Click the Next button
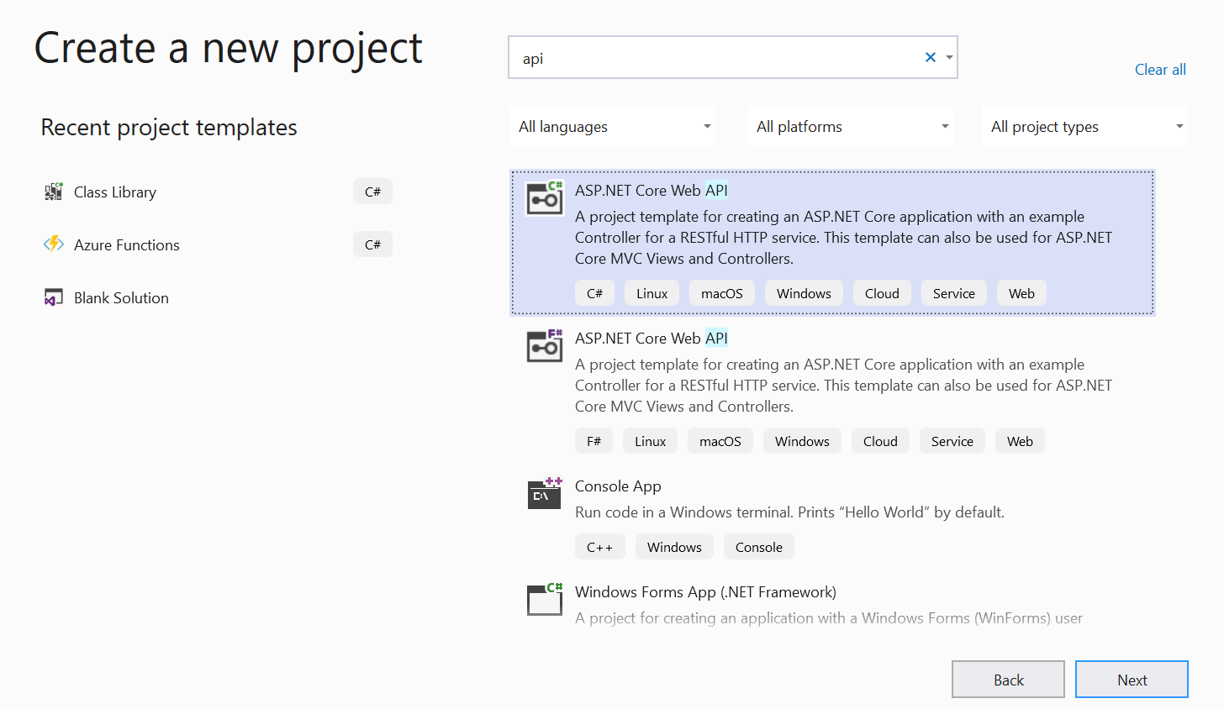Viewport: 1224px width, 709px height. [x=1132, y=680]
